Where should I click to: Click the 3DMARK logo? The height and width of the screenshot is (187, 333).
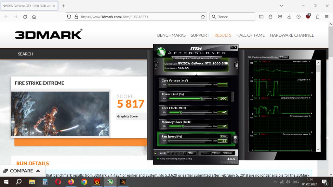click(49, 34)
